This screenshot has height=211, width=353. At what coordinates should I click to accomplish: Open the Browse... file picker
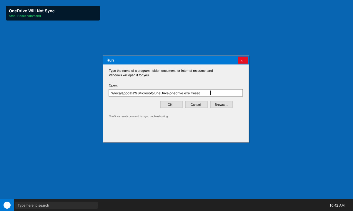point(221,105)
